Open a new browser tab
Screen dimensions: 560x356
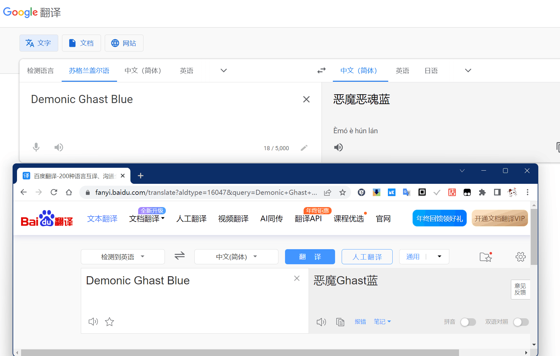(x=141, y=176)
